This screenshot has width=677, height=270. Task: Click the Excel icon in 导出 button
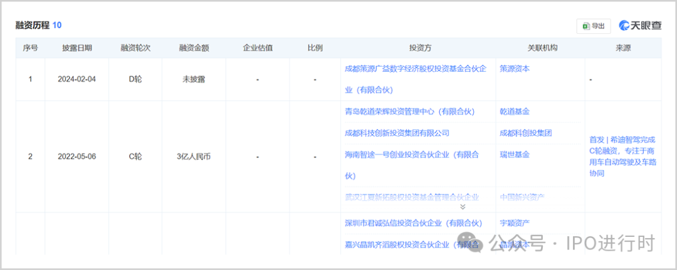(x=586, y=26)
